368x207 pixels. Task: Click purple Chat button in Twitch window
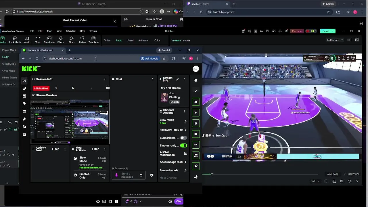click(179, 202)
